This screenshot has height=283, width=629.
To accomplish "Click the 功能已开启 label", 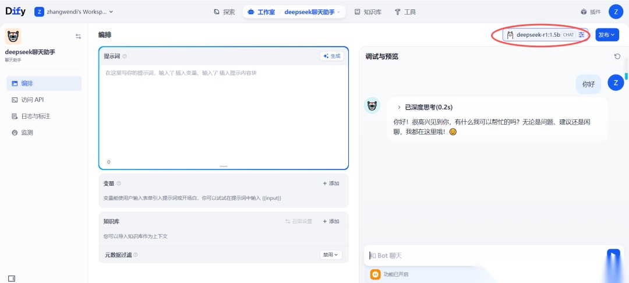I will pos(396,275).
